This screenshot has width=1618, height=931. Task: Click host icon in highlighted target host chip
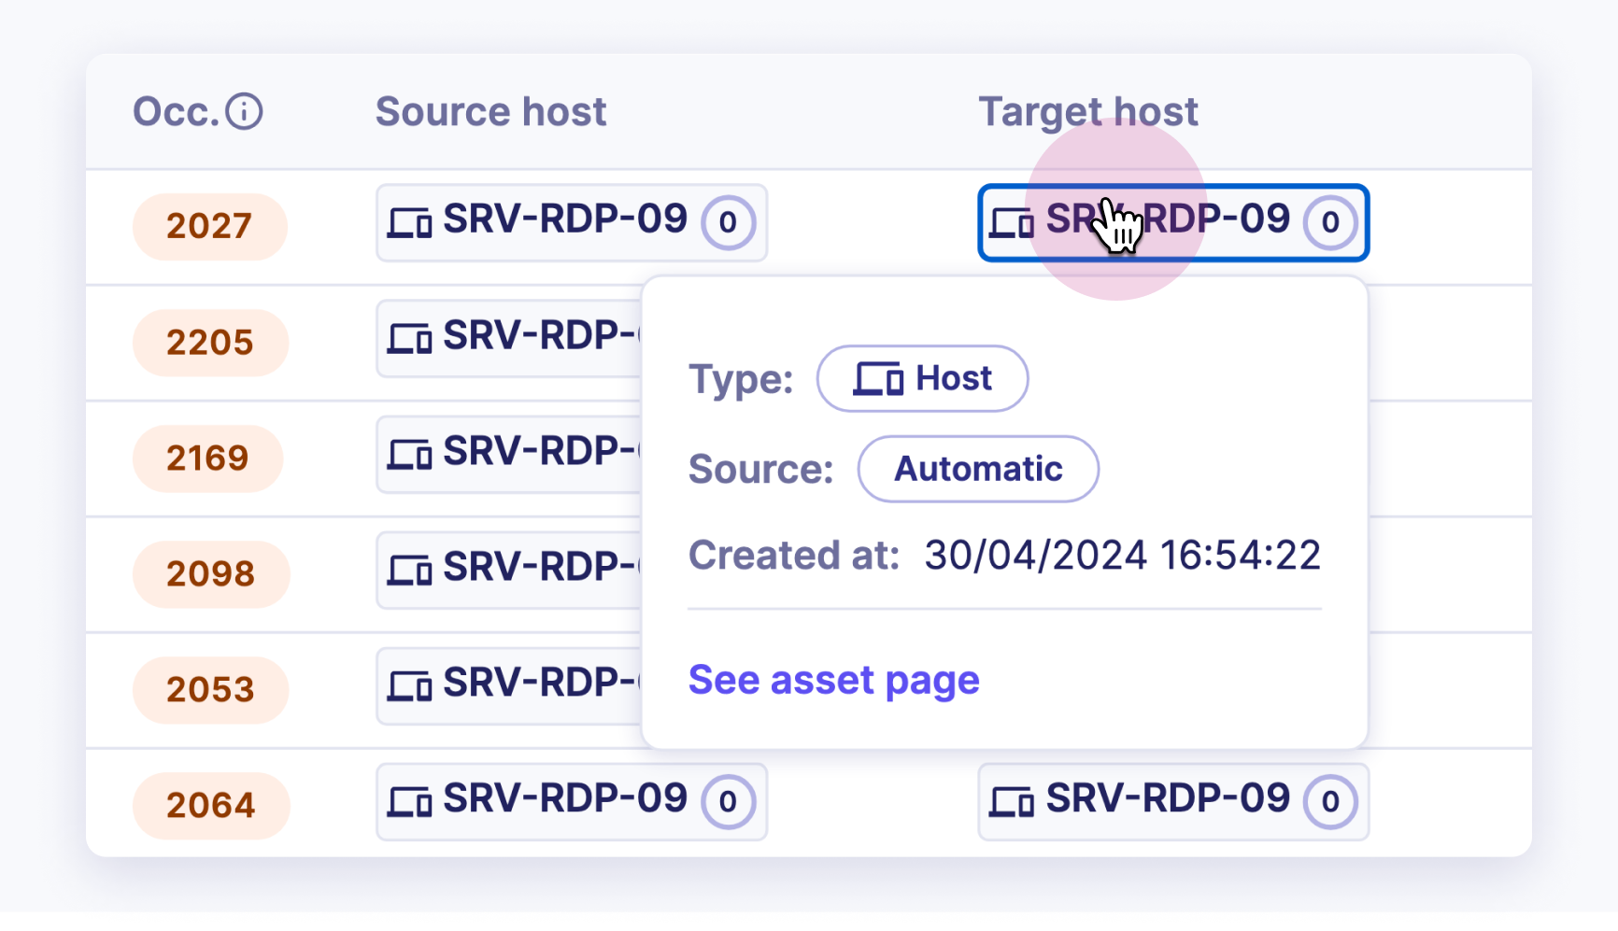(1012, 223)
